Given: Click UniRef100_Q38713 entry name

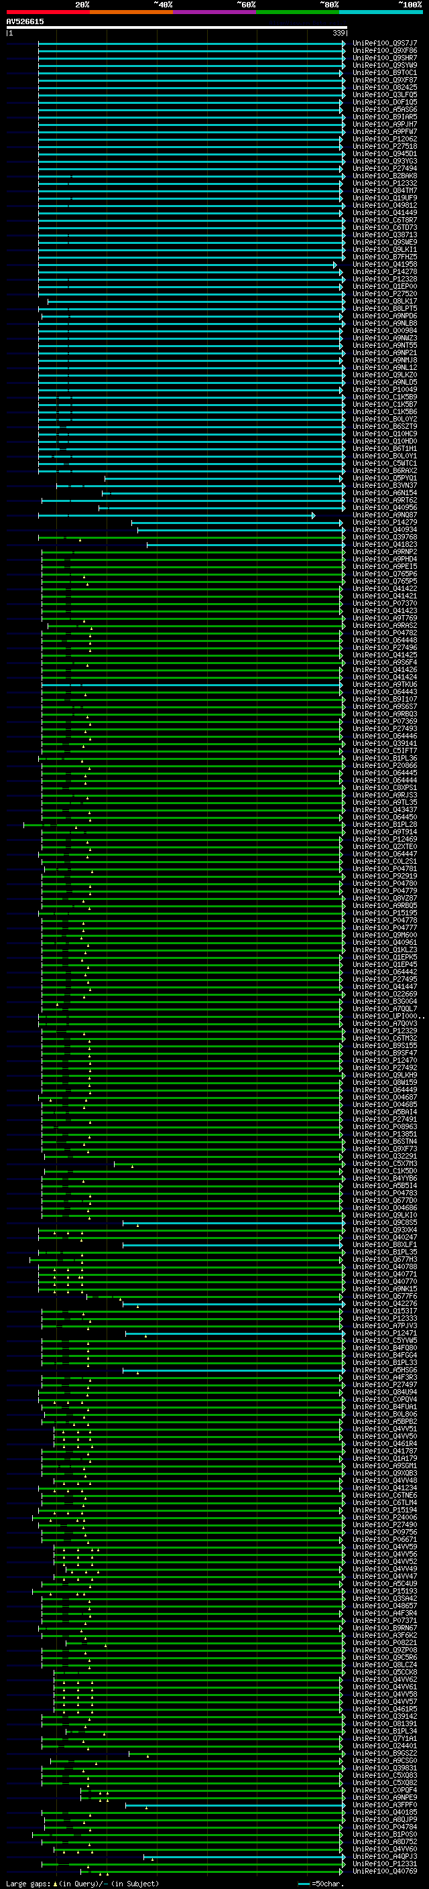Looking at the screenshot, I should [x=385, y=235].
